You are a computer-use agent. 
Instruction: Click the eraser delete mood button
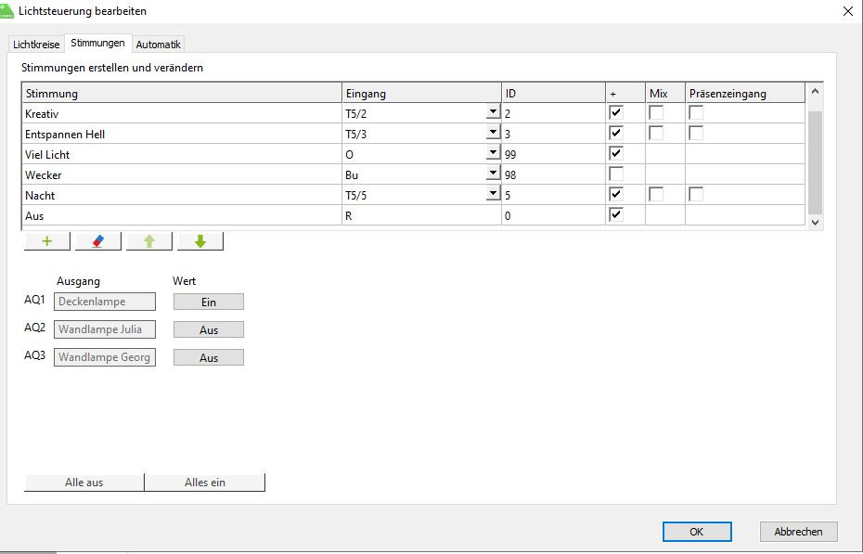pyautogui.click(x=98, y=241)
